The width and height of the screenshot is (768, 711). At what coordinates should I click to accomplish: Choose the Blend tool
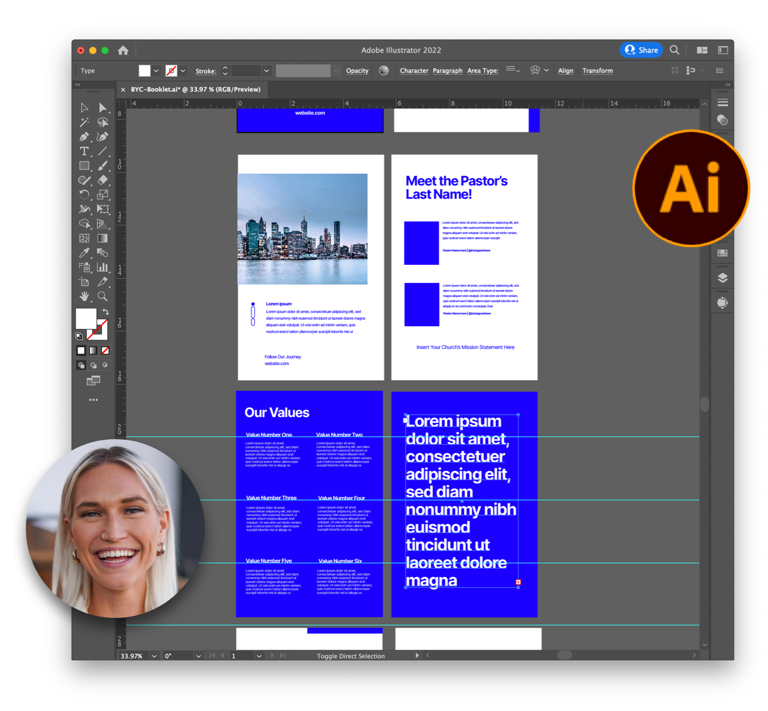click(103, 253)
